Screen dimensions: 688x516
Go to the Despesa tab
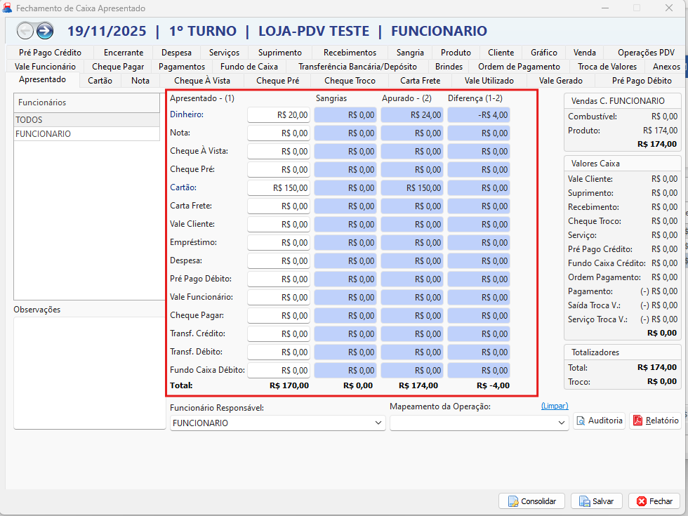(x=176, y=53)
